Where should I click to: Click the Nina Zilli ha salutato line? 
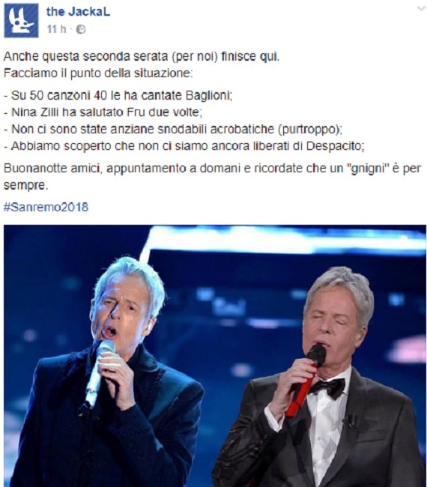point(103,112)
